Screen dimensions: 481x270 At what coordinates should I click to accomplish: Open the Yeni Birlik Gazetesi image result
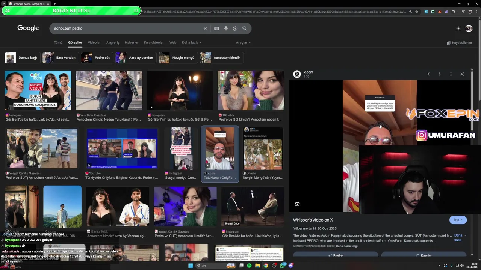point(109,90)
